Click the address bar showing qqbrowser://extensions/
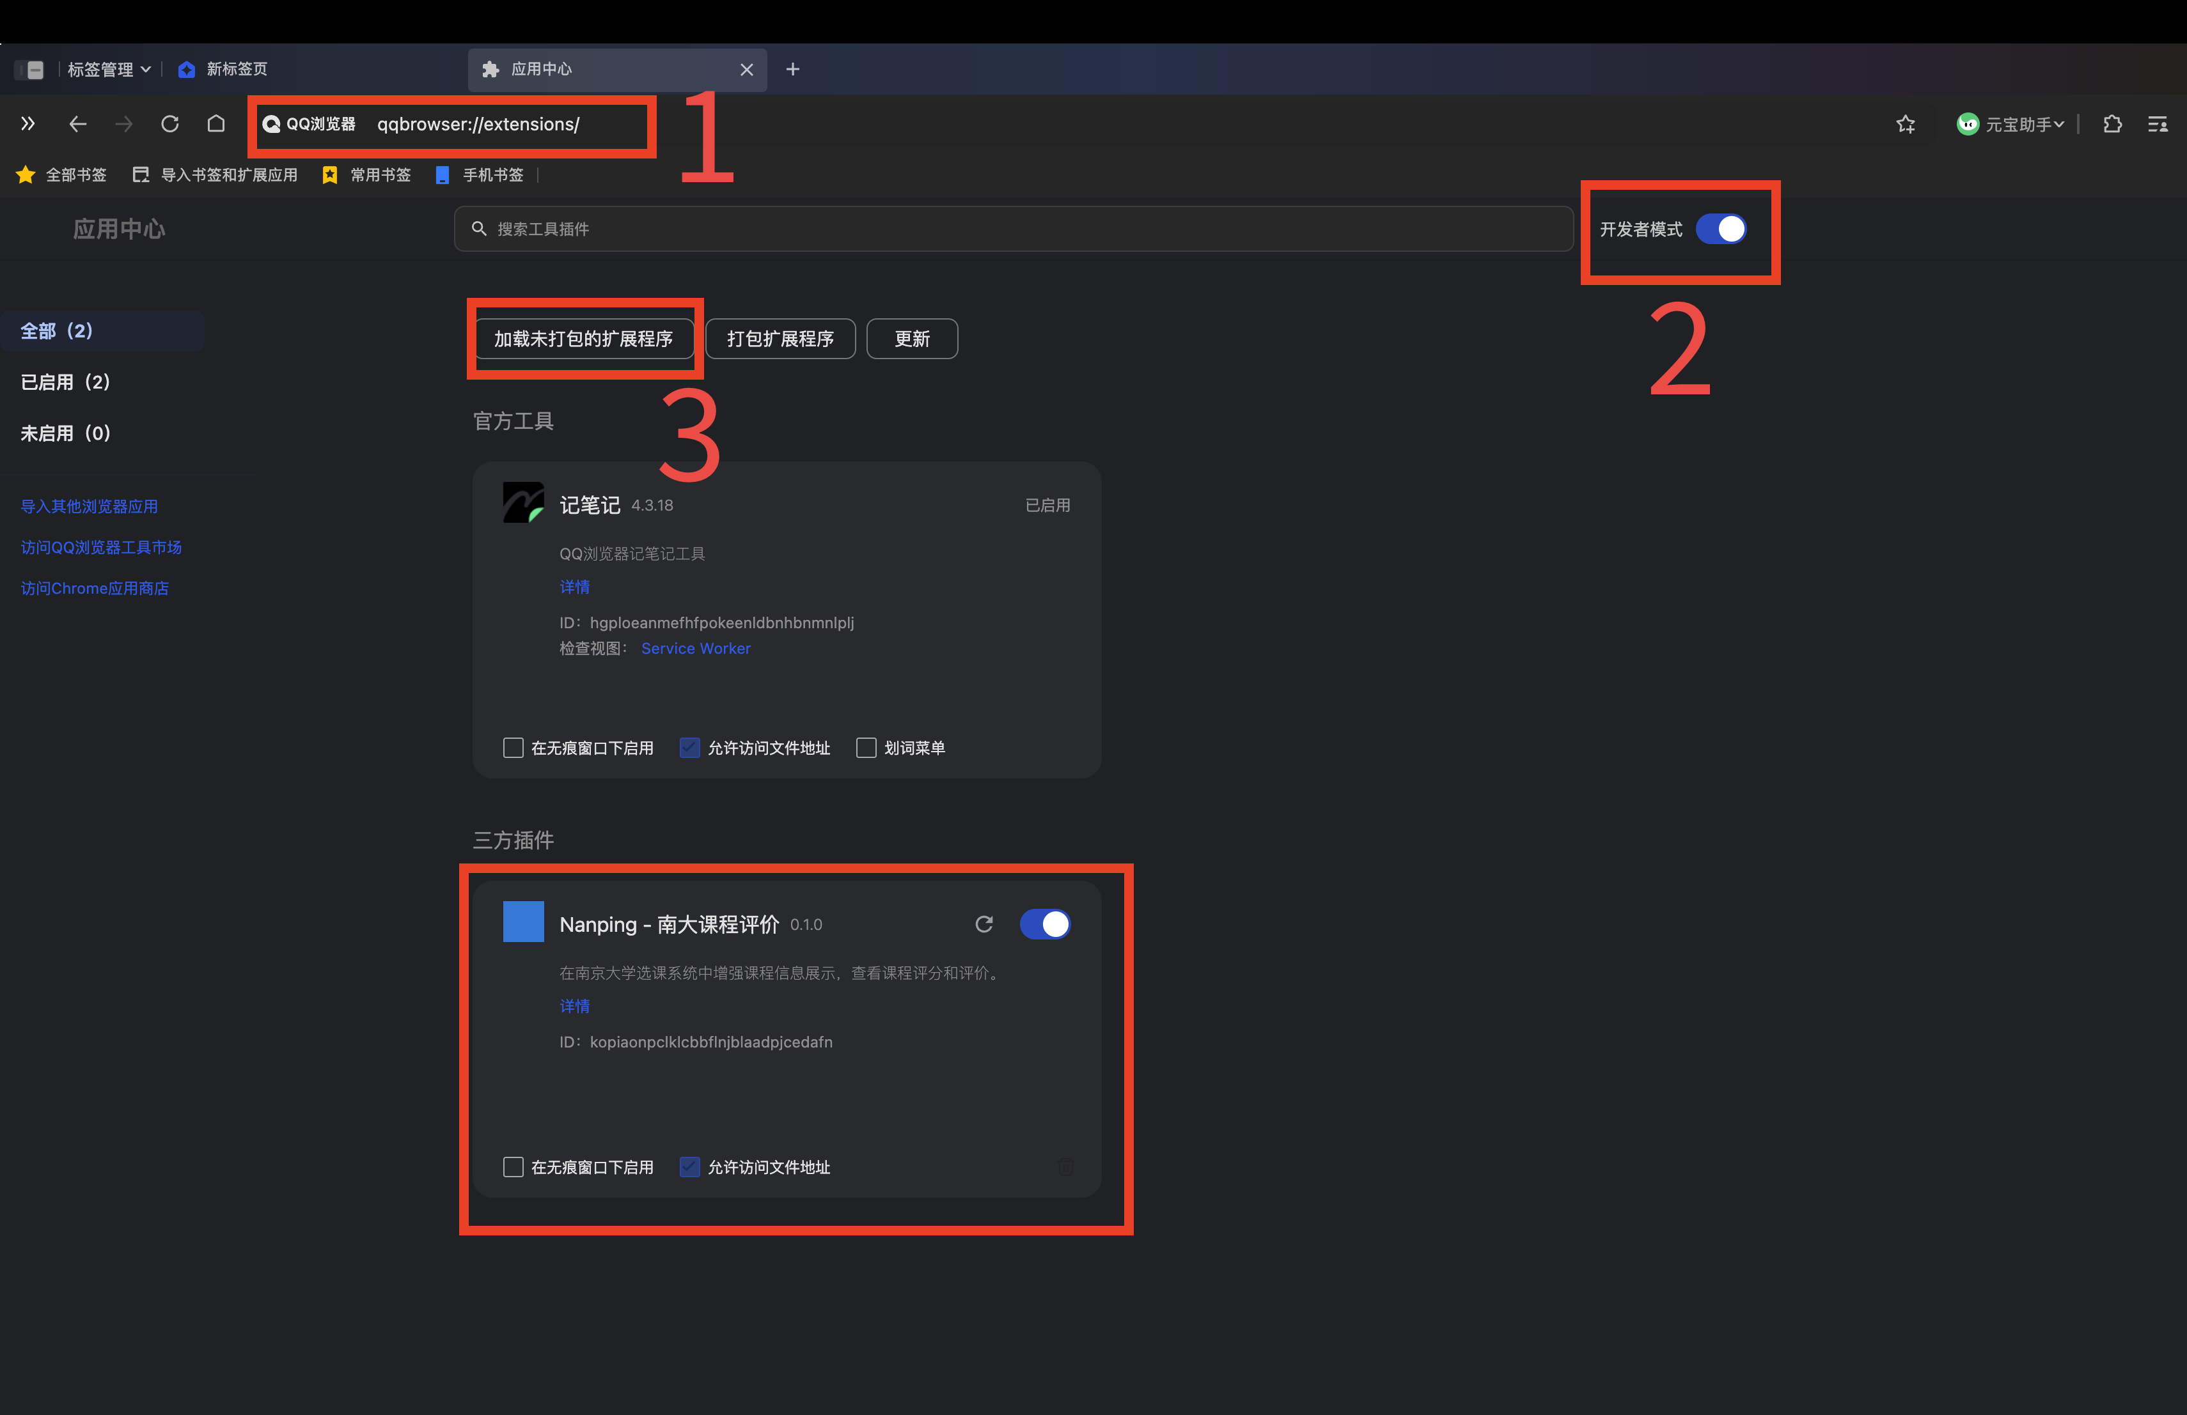 [x=479, y=124]
